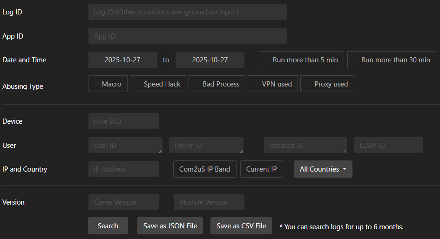Save results as JSON File
The image size is (440, 239).
coord(170,226)
